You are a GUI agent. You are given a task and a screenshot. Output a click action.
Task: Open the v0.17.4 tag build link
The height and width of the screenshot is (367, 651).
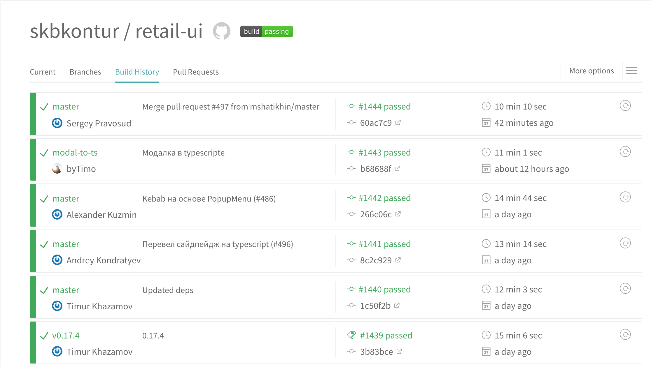pyautogui.click(x=66, y=336)
